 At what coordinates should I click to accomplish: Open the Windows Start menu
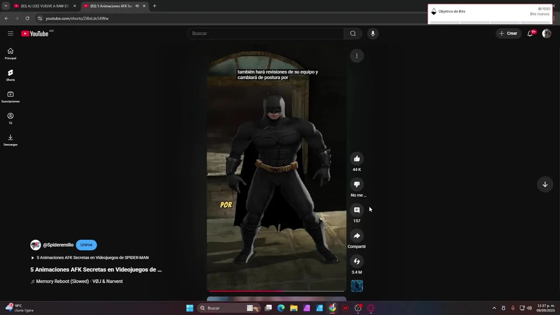coord(190,308)
